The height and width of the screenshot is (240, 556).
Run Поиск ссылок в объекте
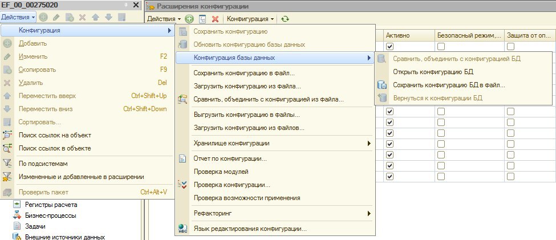click(88, 149)
